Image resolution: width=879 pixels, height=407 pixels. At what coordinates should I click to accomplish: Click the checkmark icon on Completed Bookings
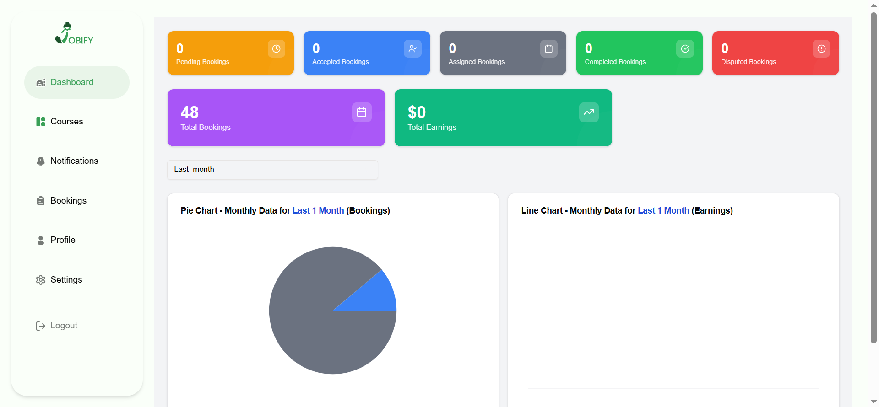(x=685, y=49)
